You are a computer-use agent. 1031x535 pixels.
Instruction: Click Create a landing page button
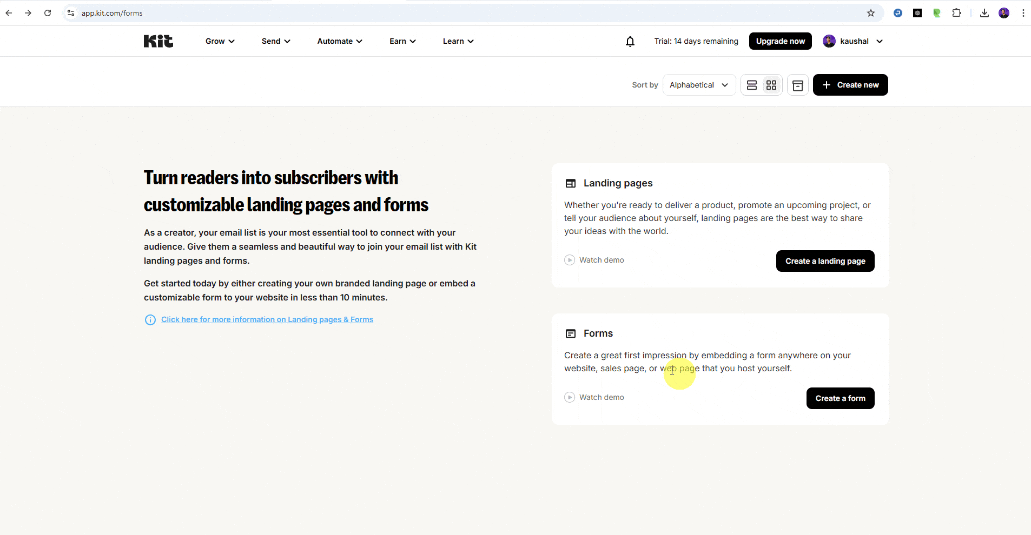pyautogui.click(x=825, y=261)
